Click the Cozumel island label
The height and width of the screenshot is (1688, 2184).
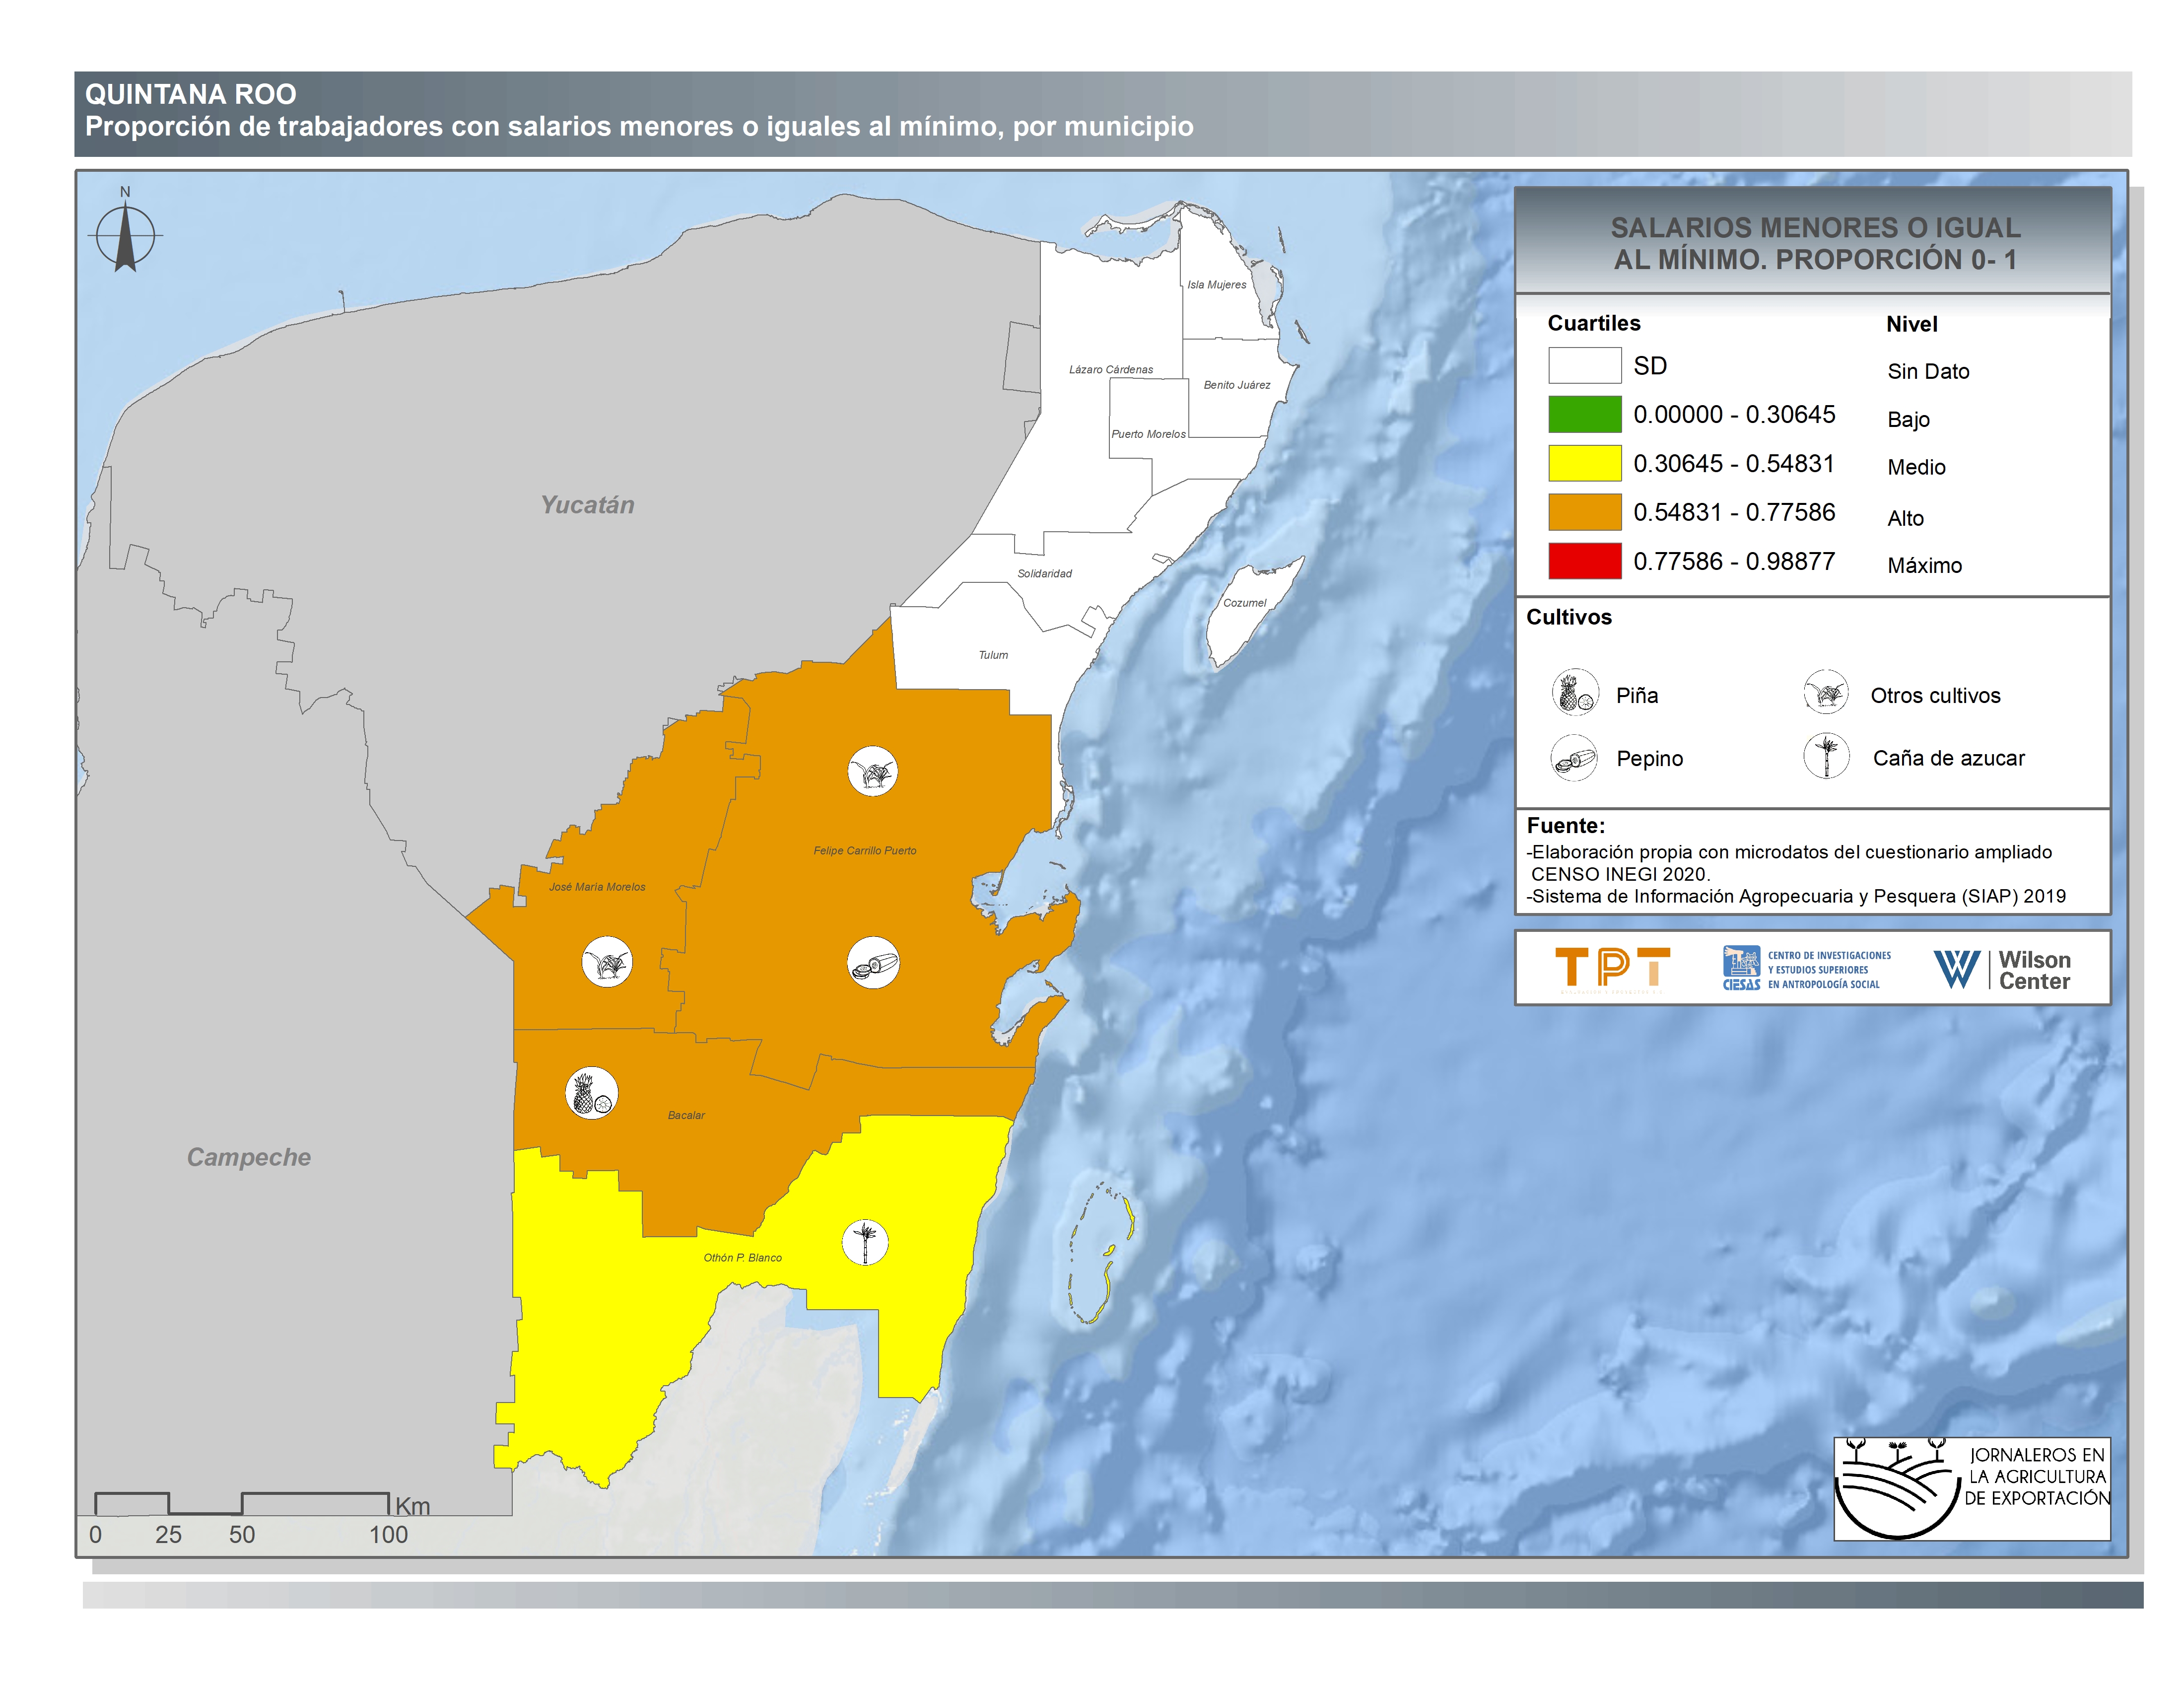[1244, 603]
